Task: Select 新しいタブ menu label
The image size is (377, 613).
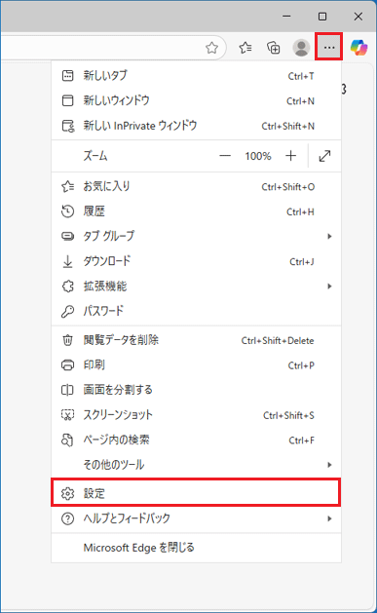Action: [105, 75]
